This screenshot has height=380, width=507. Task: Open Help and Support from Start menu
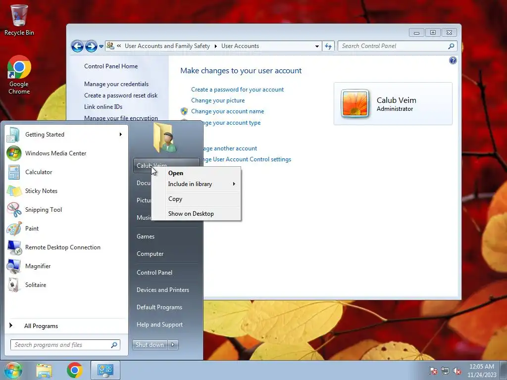point(159,325)
